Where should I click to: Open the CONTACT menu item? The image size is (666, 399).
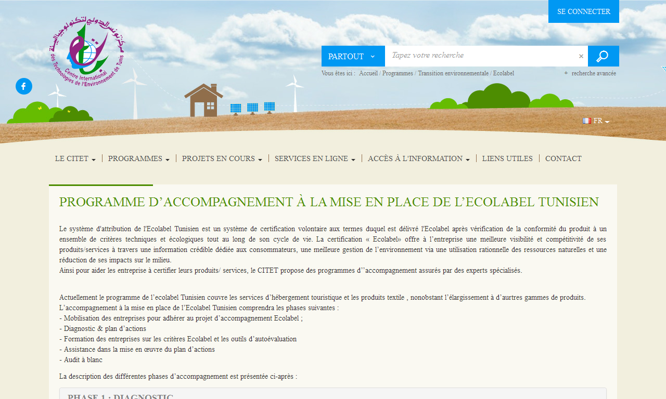click(563, 158)
